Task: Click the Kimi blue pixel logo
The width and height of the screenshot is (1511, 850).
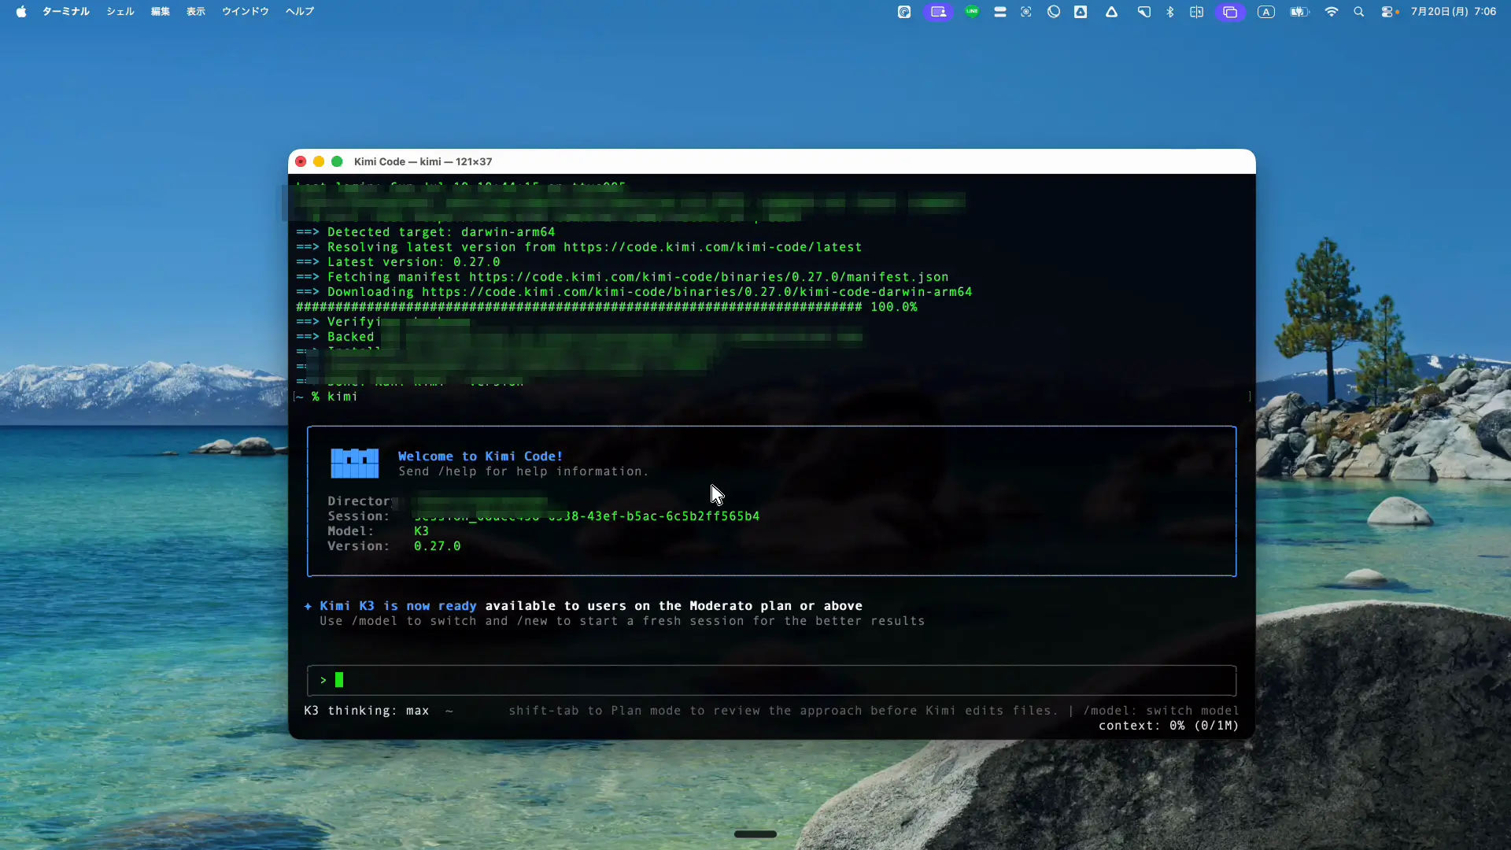Action: pyautogui.click(x=354, y=464)
